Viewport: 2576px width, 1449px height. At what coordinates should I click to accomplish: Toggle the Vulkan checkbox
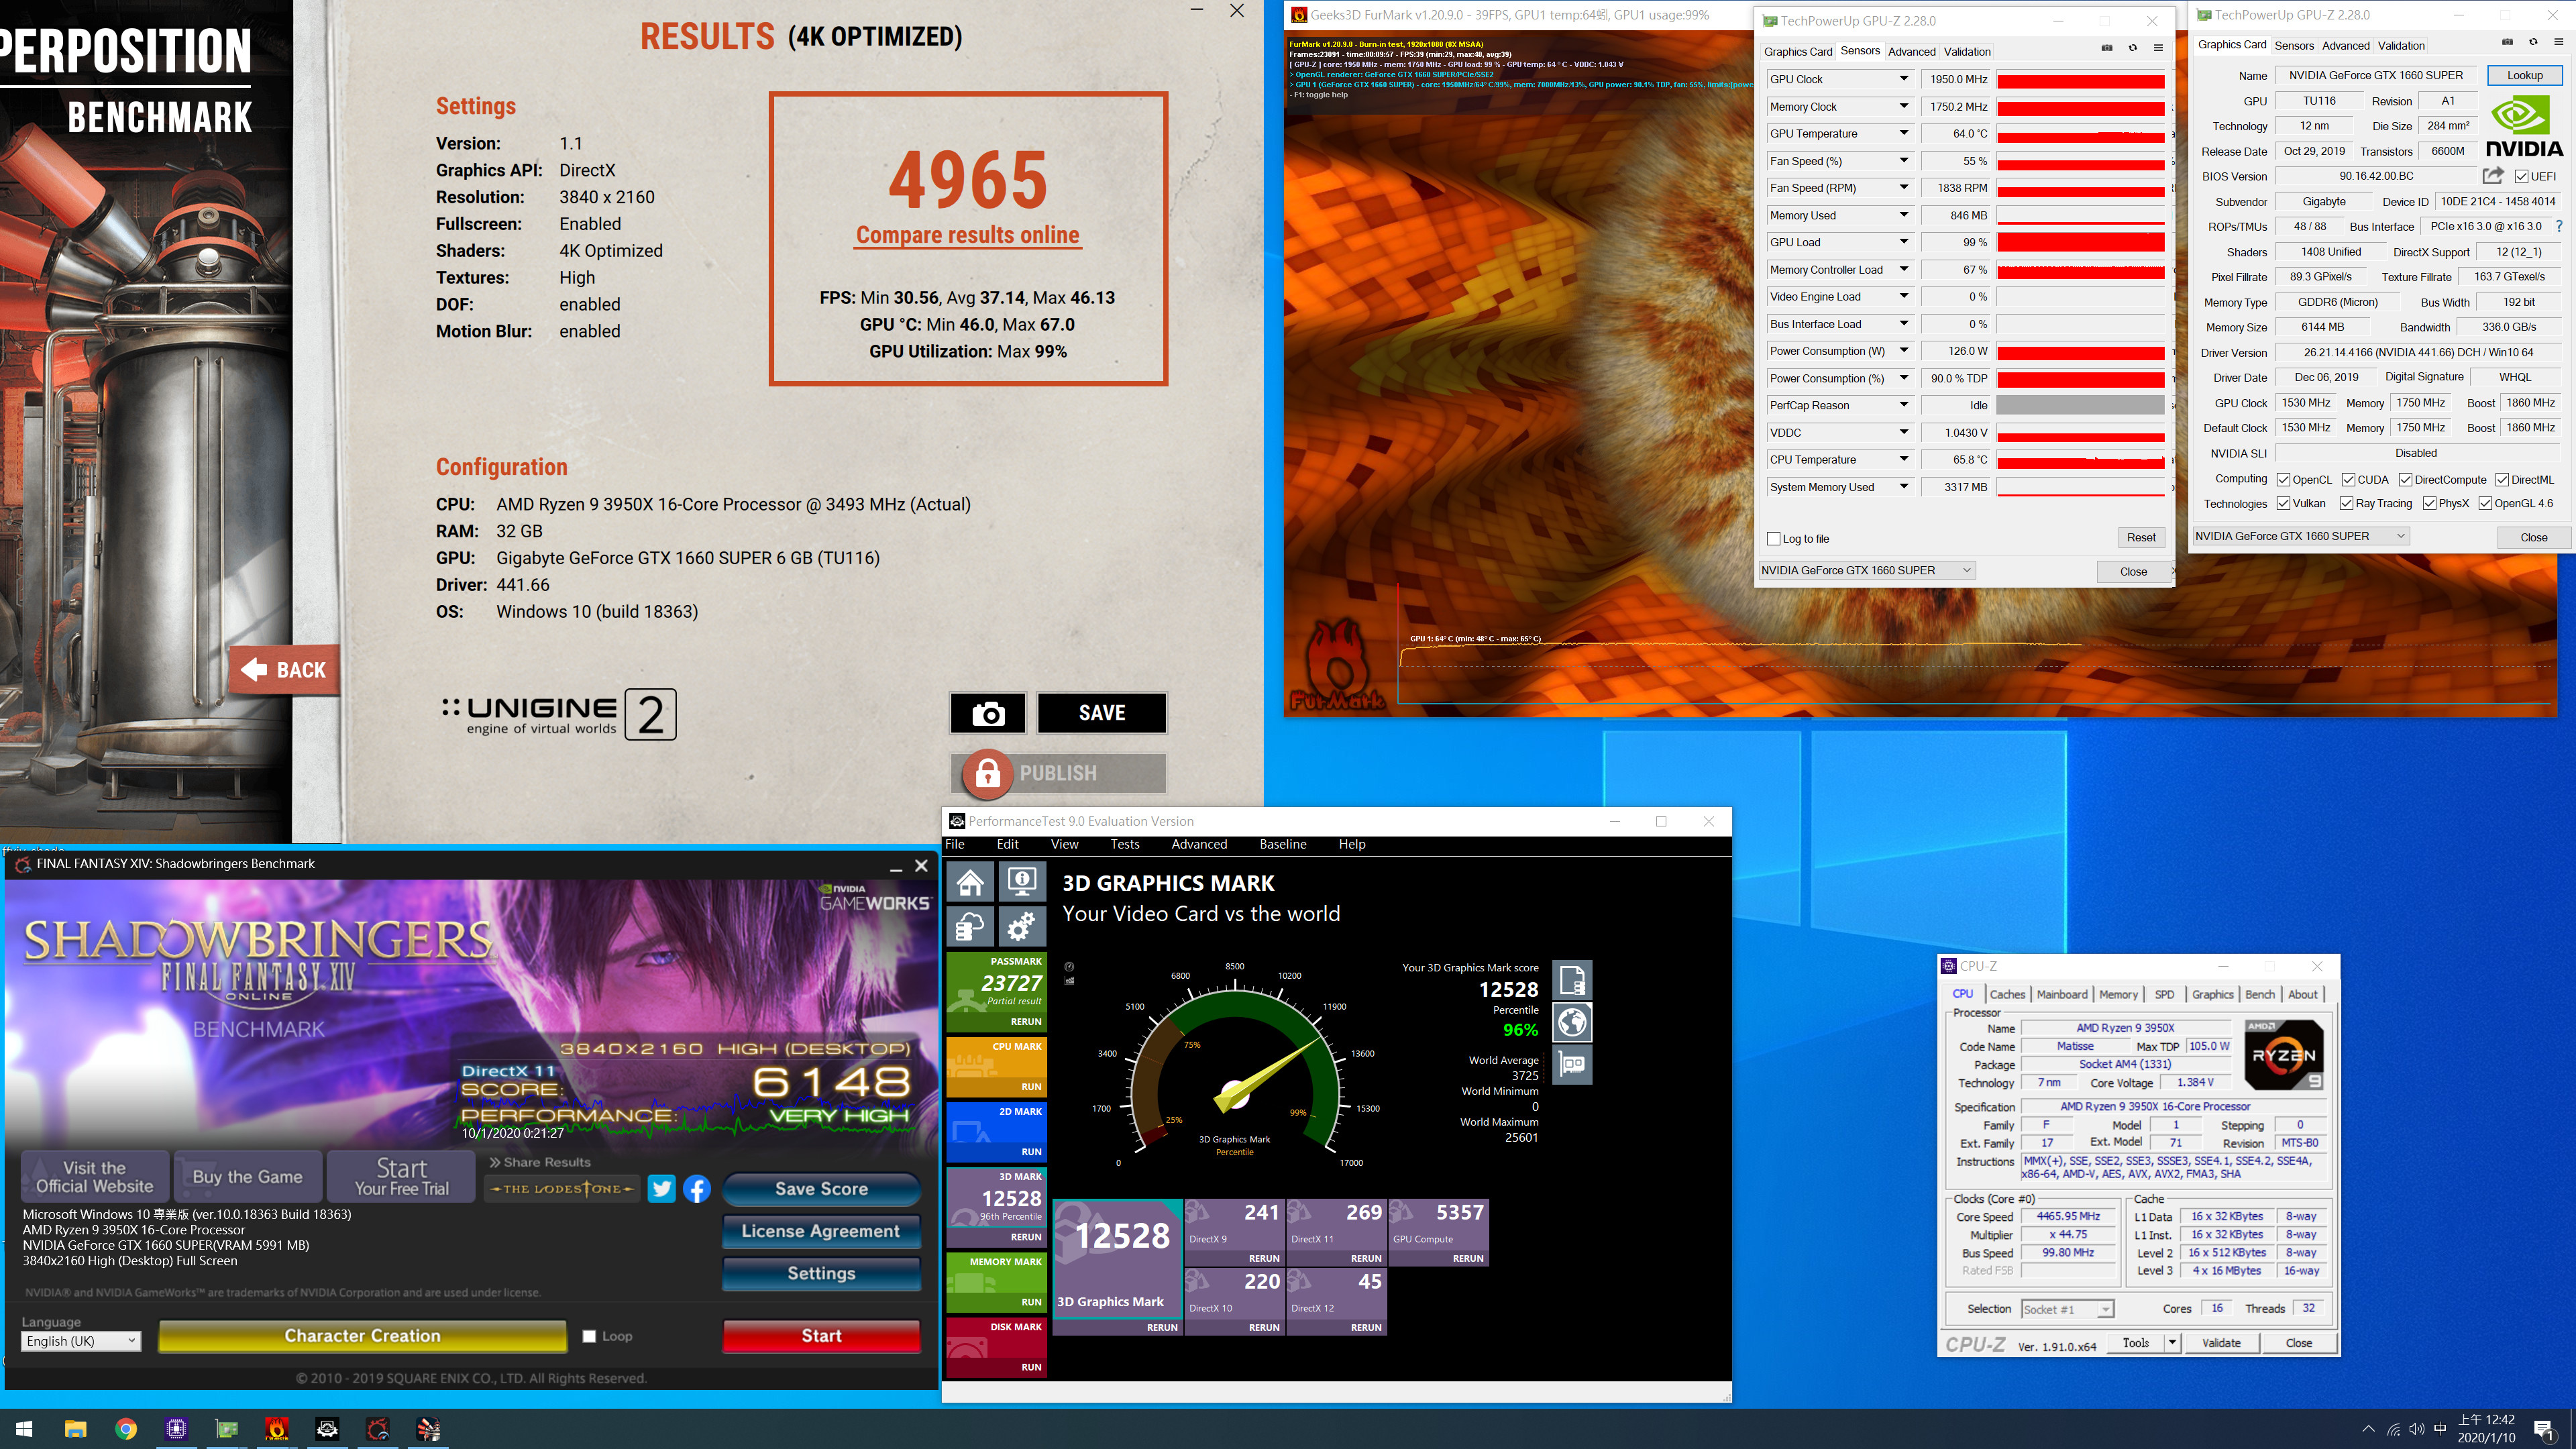[x=2283, y=504]
